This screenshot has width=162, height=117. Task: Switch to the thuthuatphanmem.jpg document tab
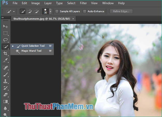point(42,19)
